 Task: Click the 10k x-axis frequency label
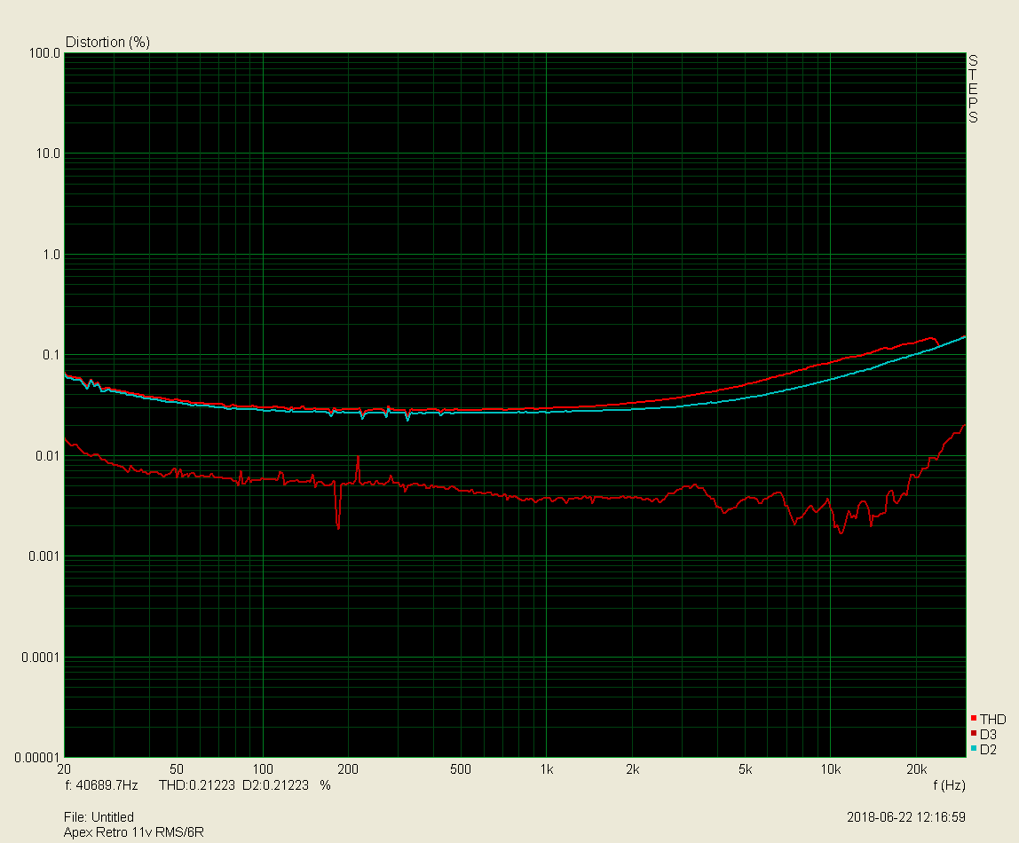(831, 769)
